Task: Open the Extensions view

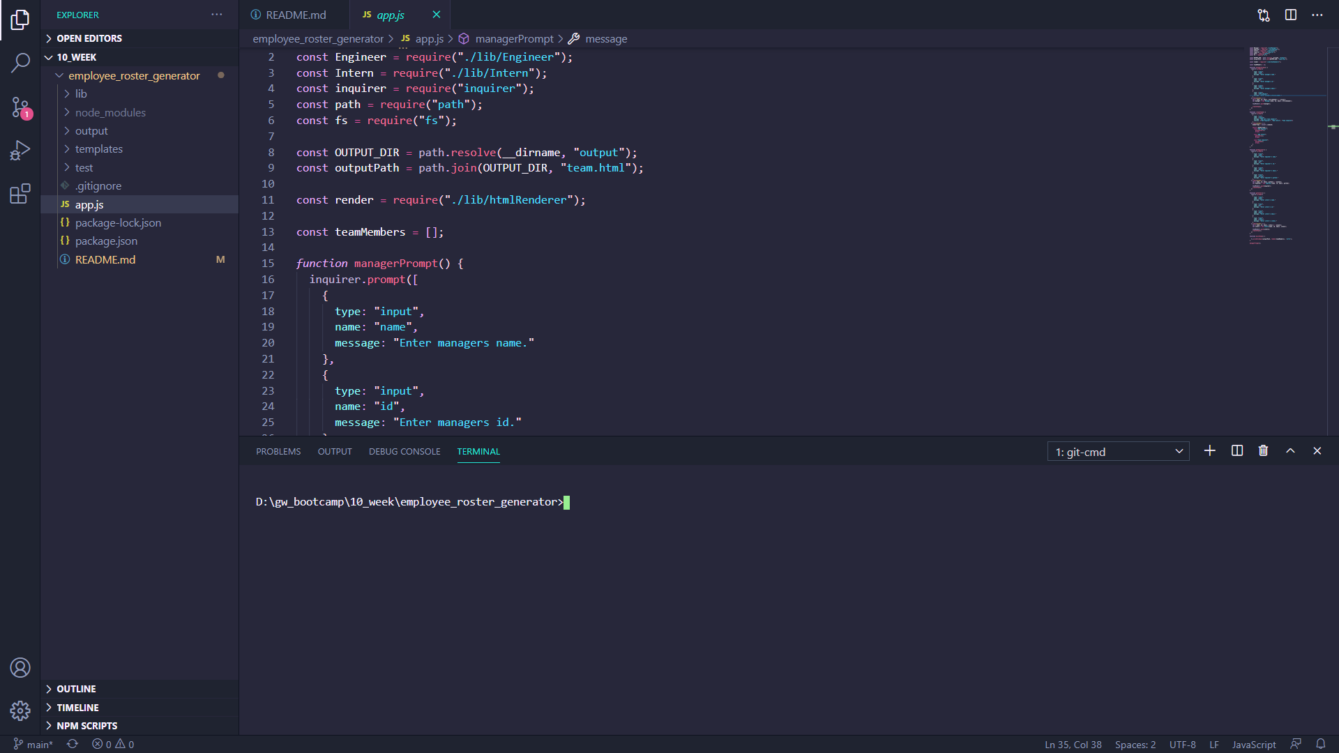Action: 20,195
